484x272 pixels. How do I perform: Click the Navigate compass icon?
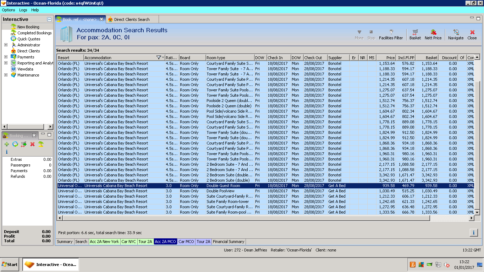(x=456, y=32)
